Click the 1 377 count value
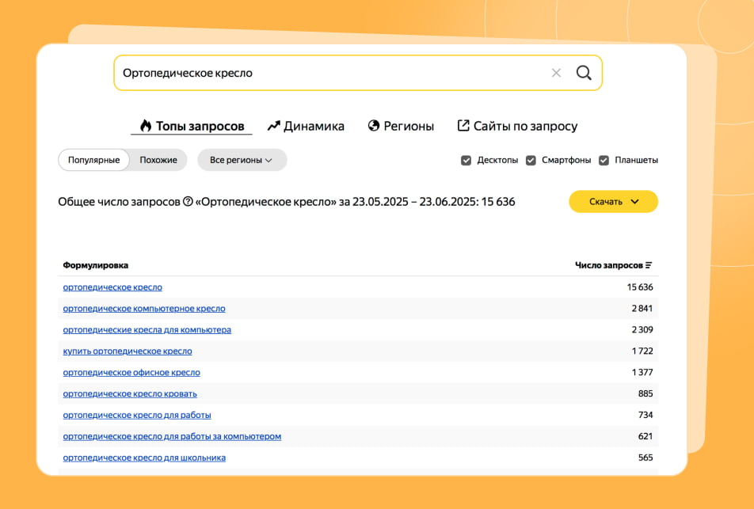 tap(642, 373)
